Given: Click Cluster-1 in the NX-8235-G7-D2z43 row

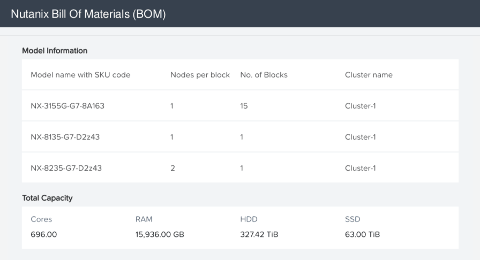Looking at the screenshot, I should point(361,168).
